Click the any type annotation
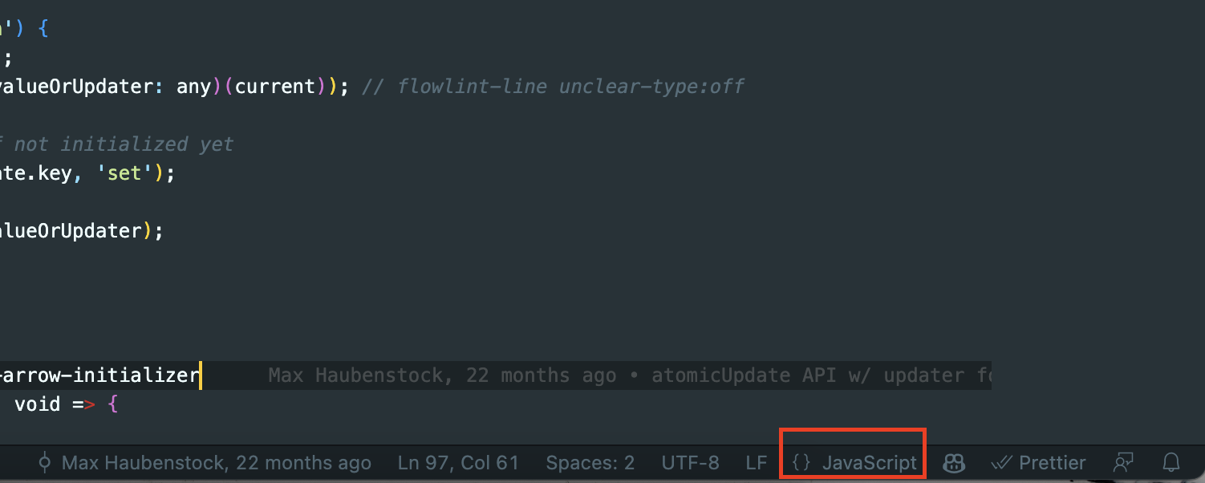Viewport: 1205px width, 483px height. (x=193, y=86)
